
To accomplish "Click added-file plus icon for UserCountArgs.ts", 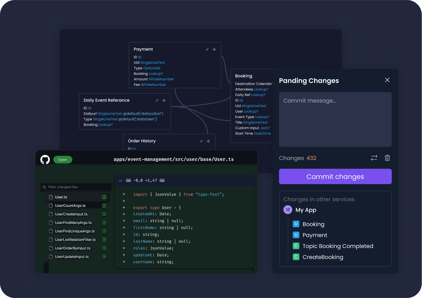I will [104, 206].
